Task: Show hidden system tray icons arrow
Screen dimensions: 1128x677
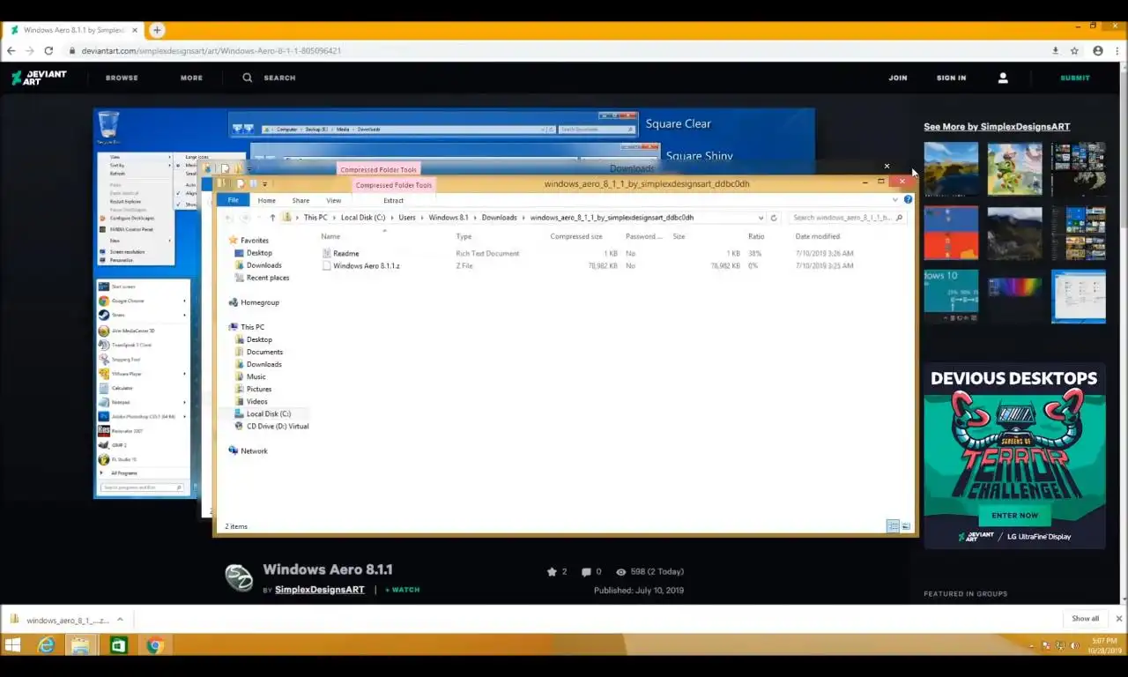Action: pyautogui.click(x=1031, y=646)
